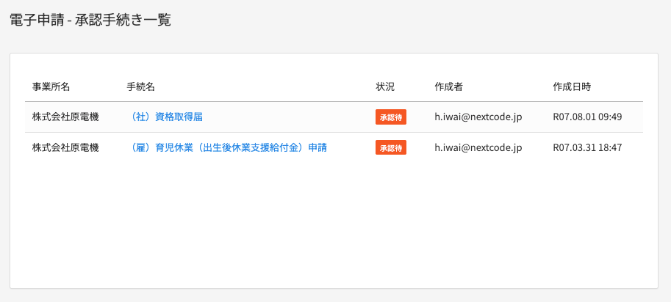Click the 状況 column header
671x302 pixels.
point(385,86)
